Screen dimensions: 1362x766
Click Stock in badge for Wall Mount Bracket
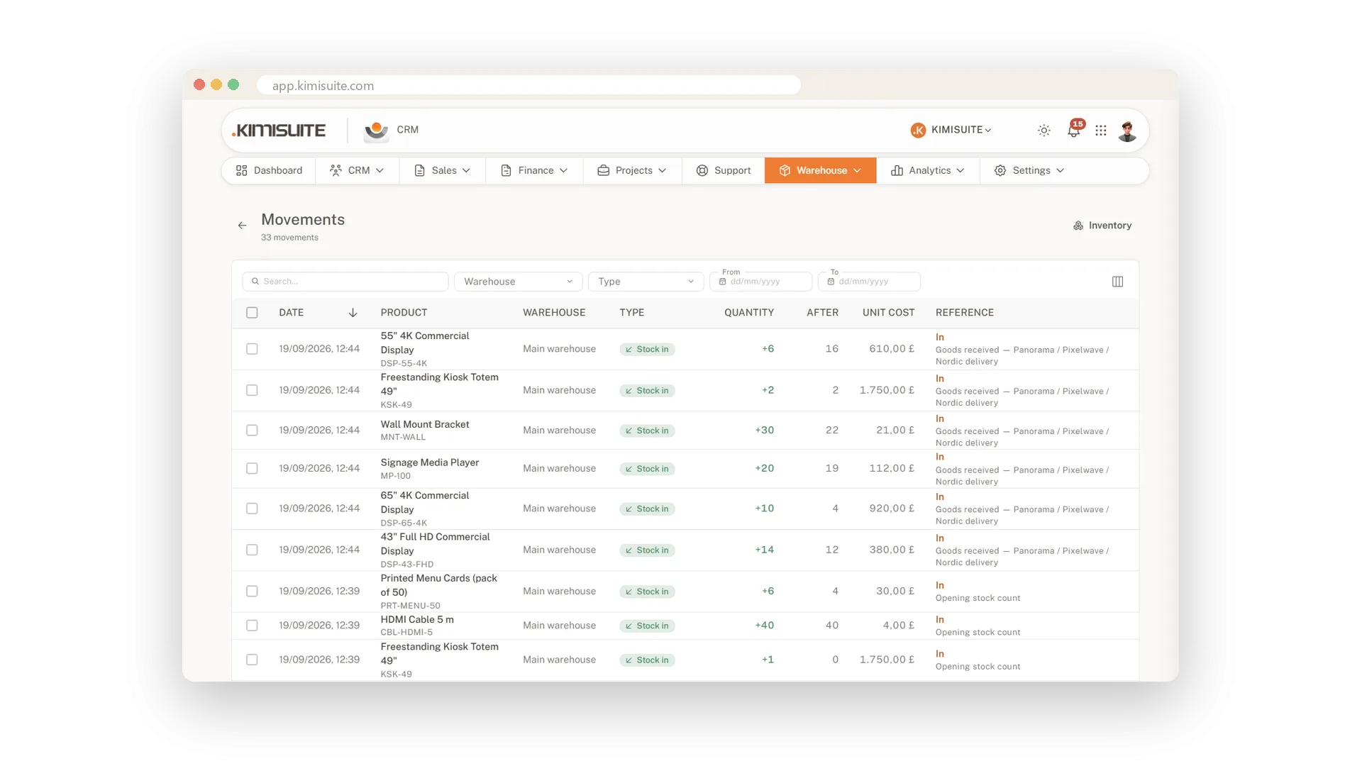tap(647, 431)
